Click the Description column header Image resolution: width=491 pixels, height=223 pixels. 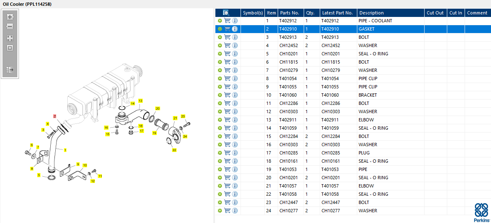[x=390, y=13]
